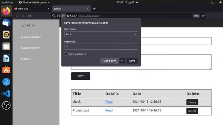Click the sound volume icon in top bar
This screenshot has width=223, height=125.
click(x=221, y=2)
